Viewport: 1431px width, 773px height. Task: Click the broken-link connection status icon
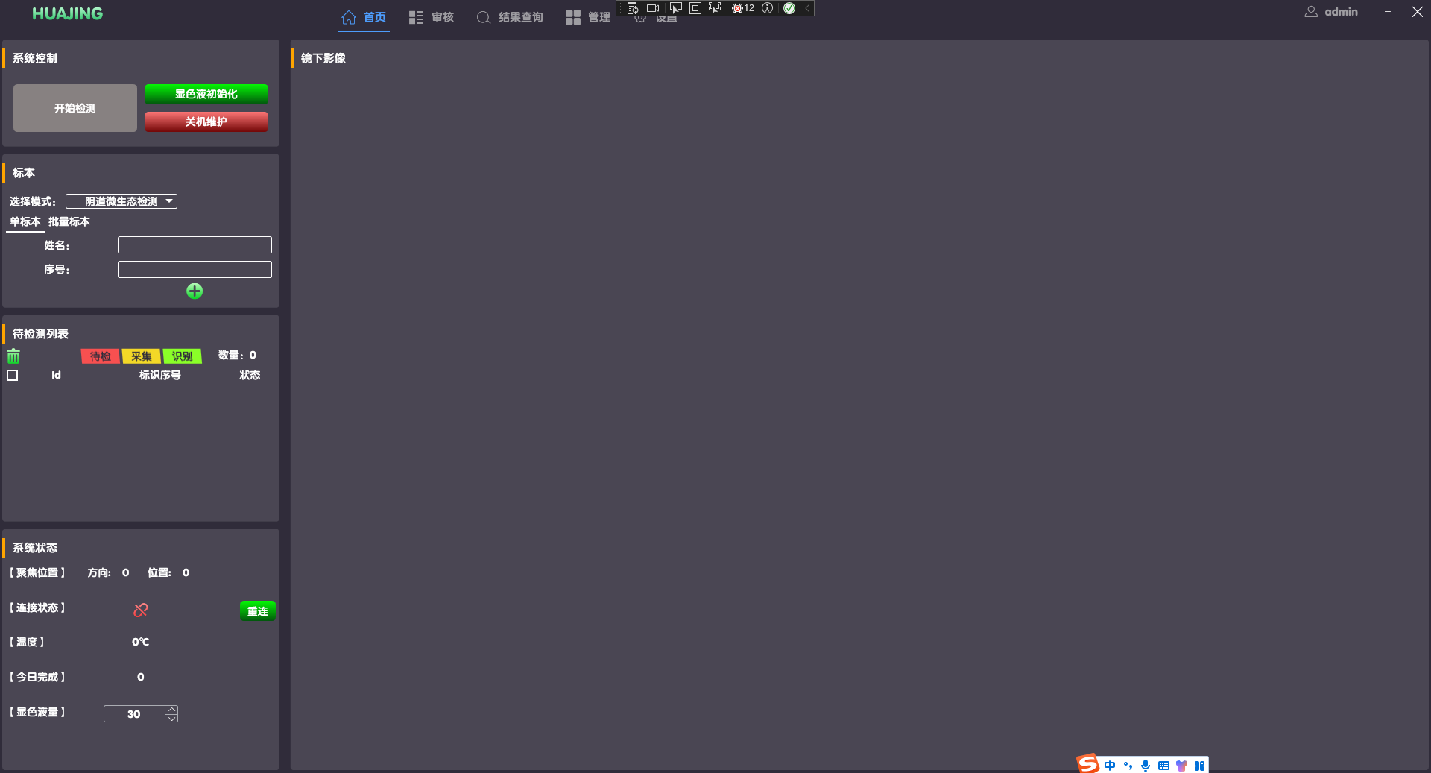(x=141, y=610)
